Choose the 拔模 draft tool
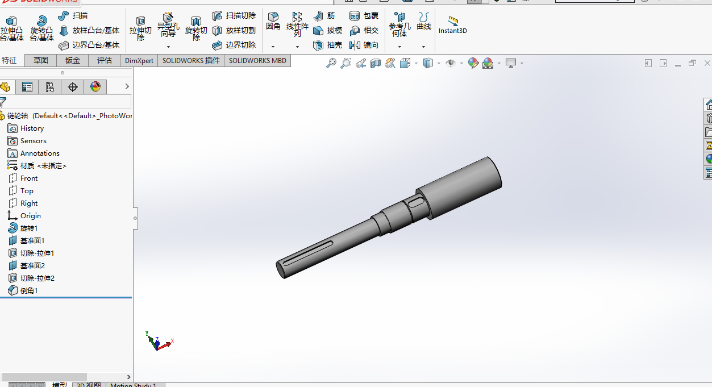 coord(328,30)
